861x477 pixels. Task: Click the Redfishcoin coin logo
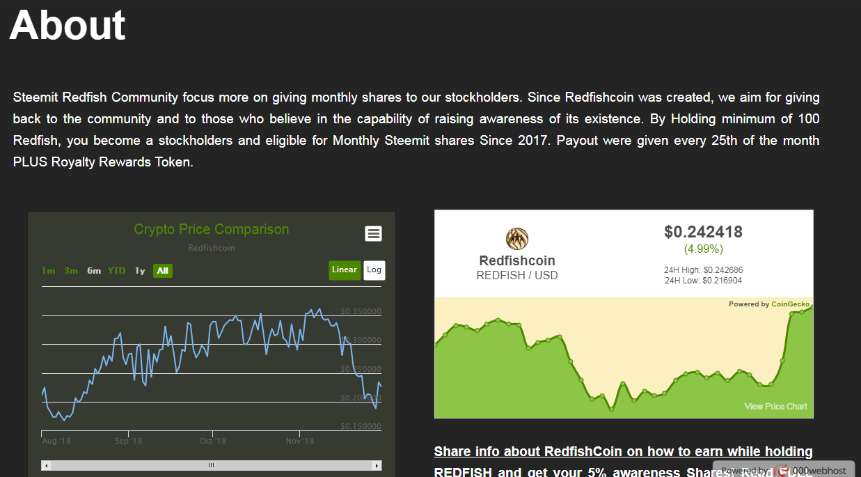(x=517, y=240)
